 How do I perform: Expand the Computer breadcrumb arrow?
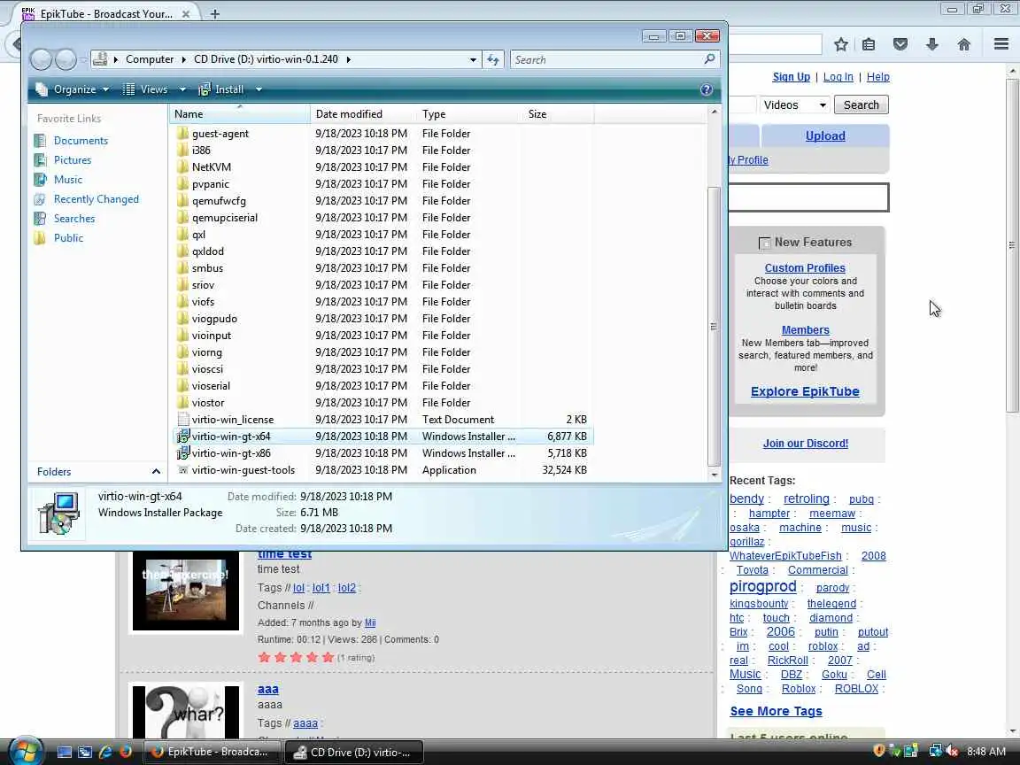[x=184, y=59]
